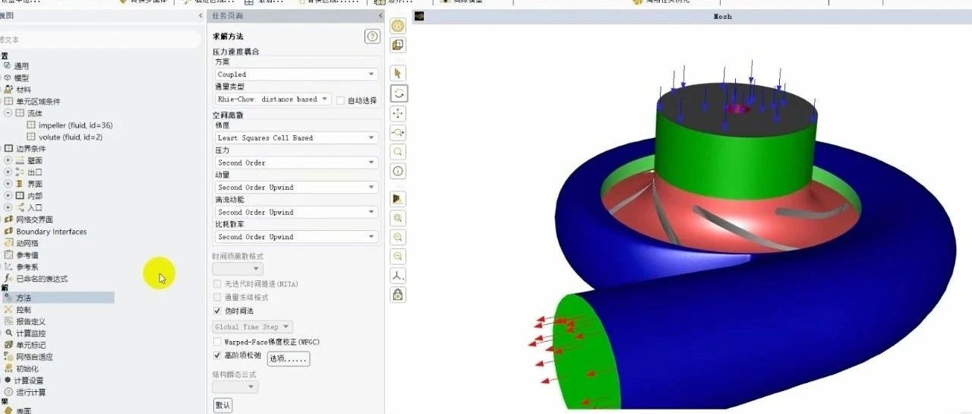Expand the 出口 boundary node
972x414 pixels.
(x=8, y=172)
